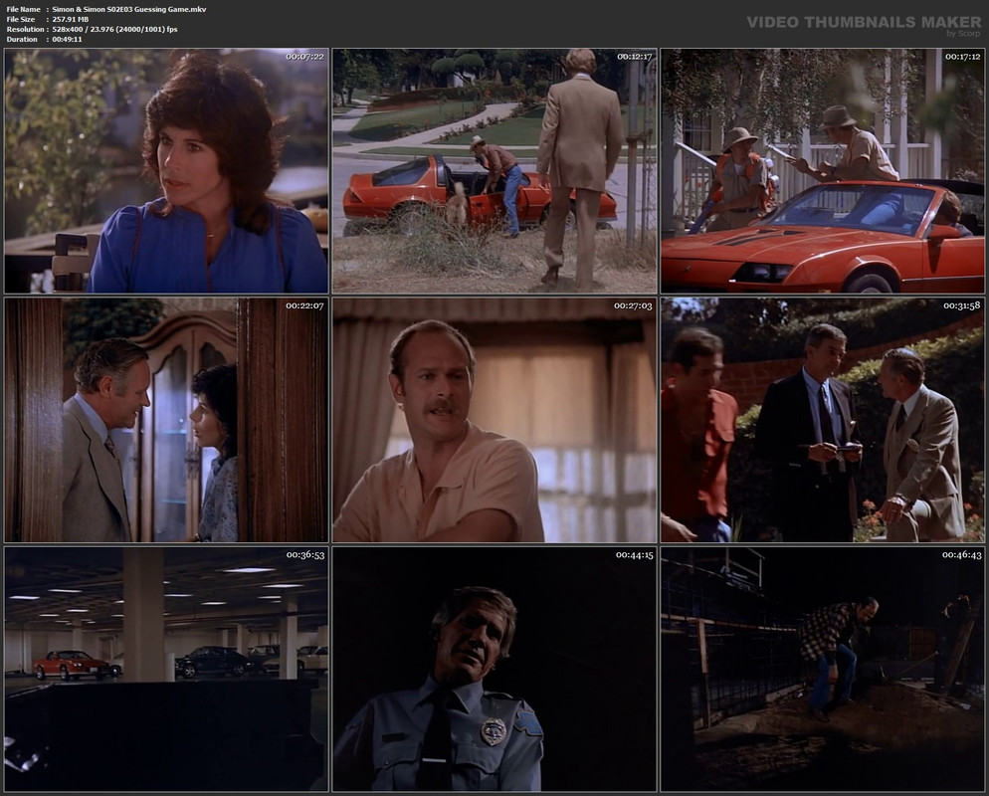Click the 00:22:07 timestamp label
The height and width of the screenshot is (796, 989).
coord(304,305)
